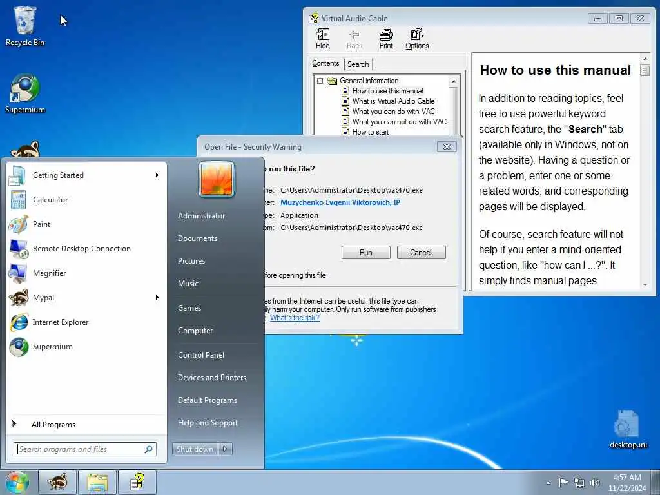This screenshot has width=660, height=495.
Task: Open Windows Explorer from the taskbar
Action: pyautogui.click(x=97, y=482)
